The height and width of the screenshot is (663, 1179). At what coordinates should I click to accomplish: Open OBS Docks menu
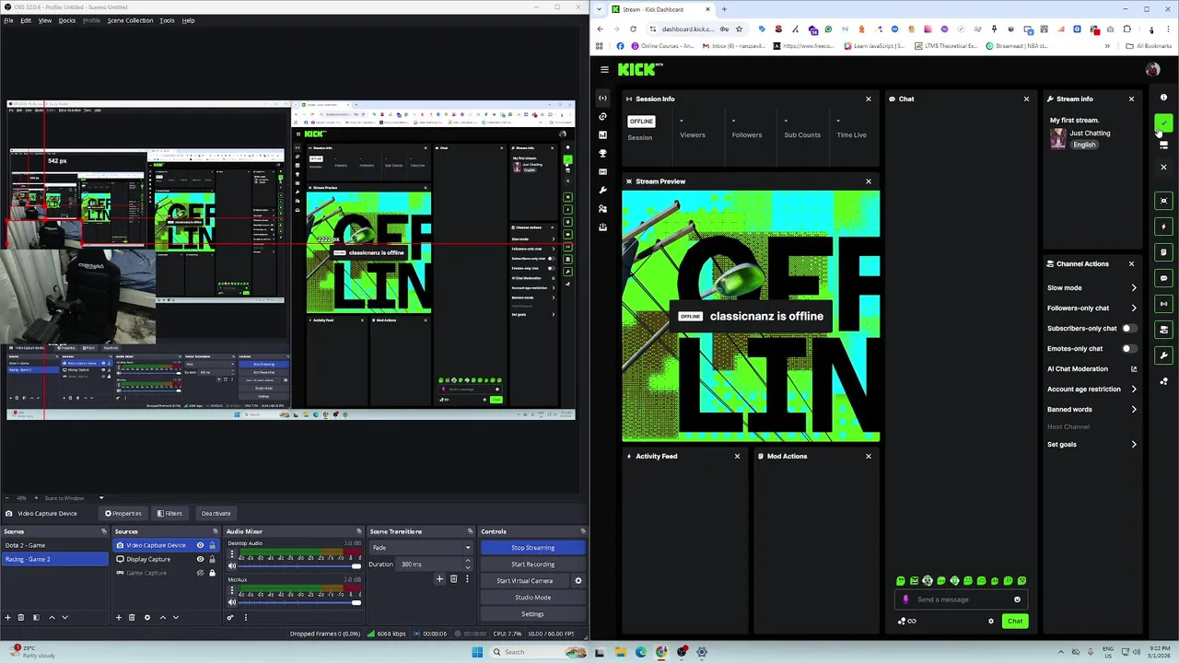click(67, 20)
